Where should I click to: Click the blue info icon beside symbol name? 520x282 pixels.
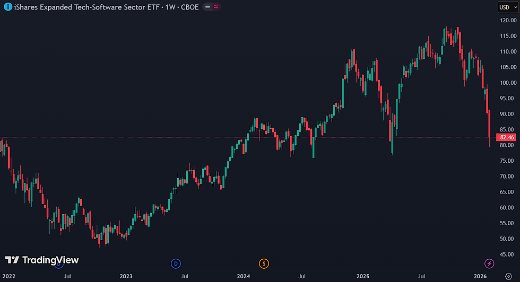point(8,7)
